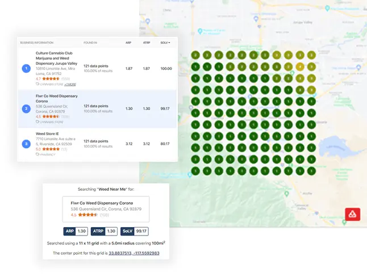Click the ATRP 1.30 badge in summary card
This screenshot has width=367, height=277.
(104, 232)
